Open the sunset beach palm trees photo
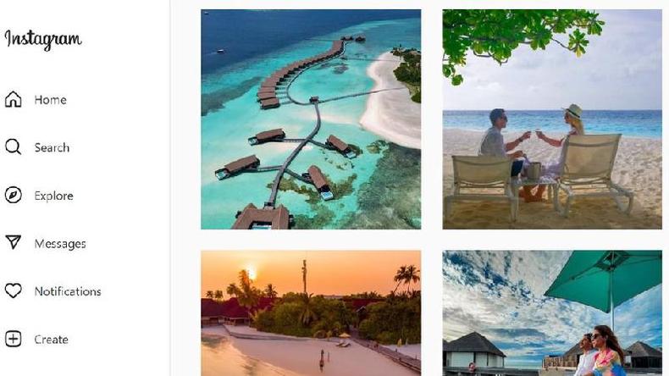This screenshot has height=376, width=669. point(311,313)
